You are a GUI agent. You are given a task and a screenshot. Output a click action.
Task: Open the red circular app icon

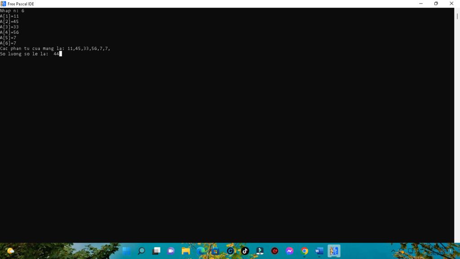pos(274,251)
